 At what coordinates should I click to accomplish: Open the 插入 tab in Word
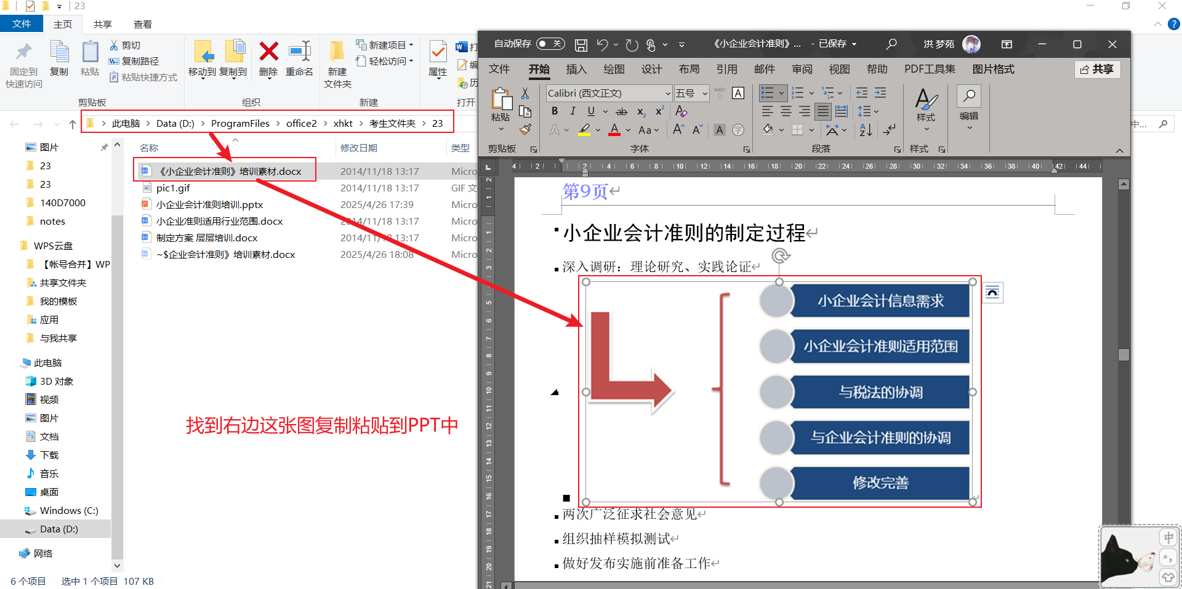click(x=576, y=69)
